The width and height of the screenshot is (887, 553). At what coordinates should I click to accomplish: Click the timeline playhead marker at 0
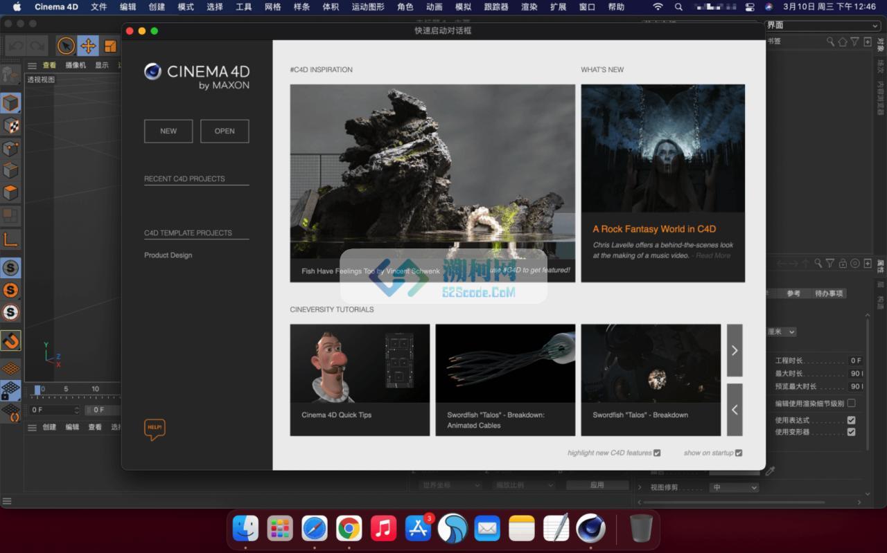pyautogui.click(x=37, y=390)
